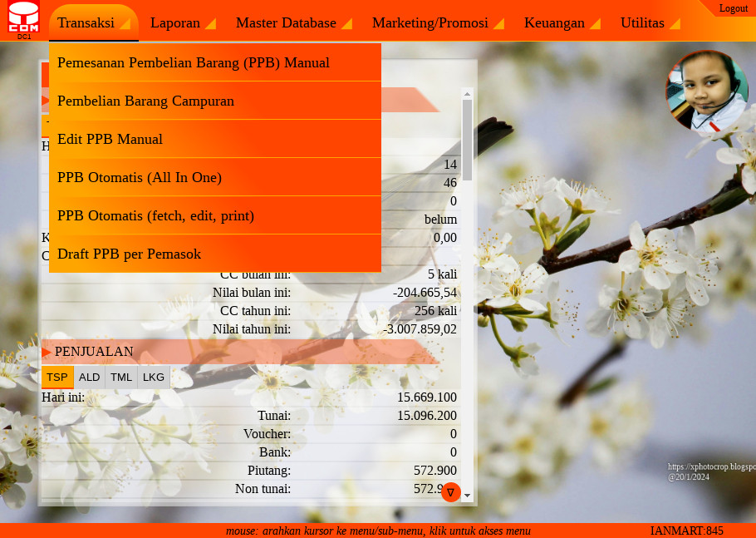Open Draft PPB per Pemasok
This screenshot has height=538, width=756.
pos(129,254)
